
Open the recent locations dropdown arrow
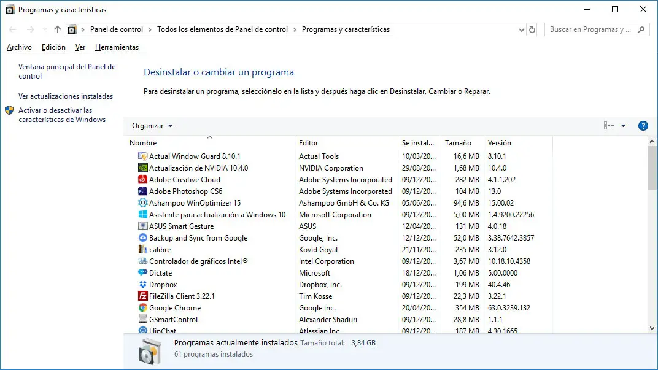click(44, 29)
